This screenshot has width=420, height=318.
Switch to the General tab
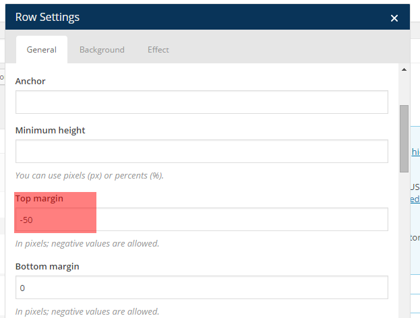pyautogui.click(x=41, y=50)
